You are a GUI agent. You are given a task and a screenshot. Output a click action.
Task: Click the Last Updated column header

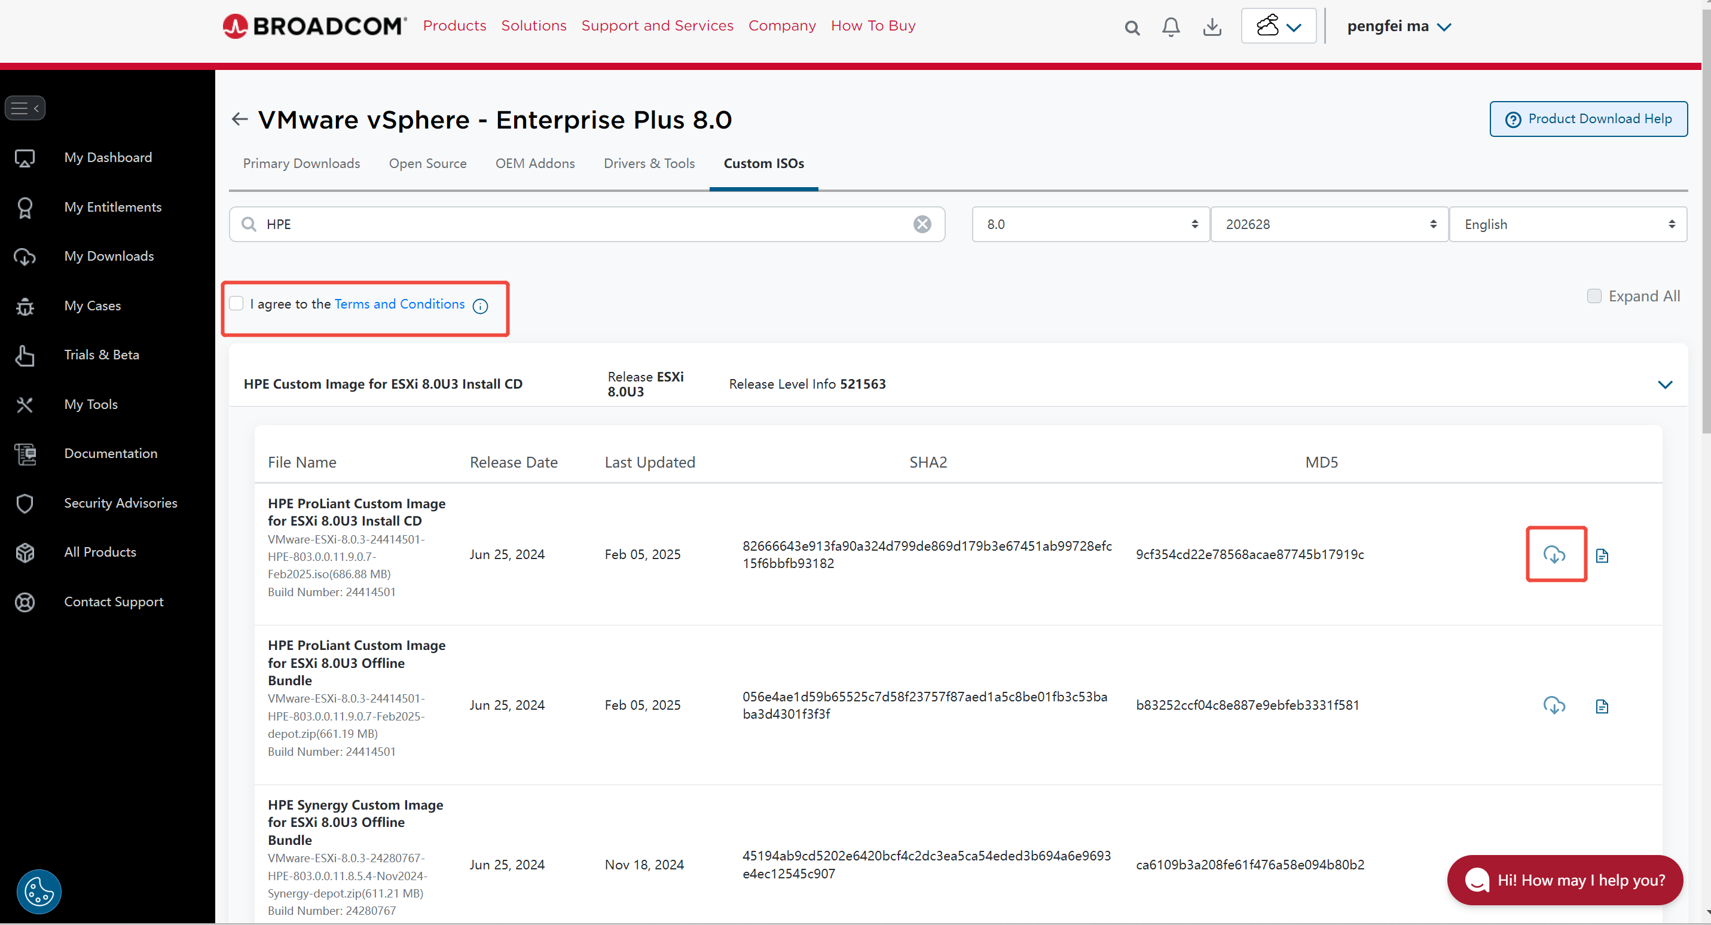650,463
